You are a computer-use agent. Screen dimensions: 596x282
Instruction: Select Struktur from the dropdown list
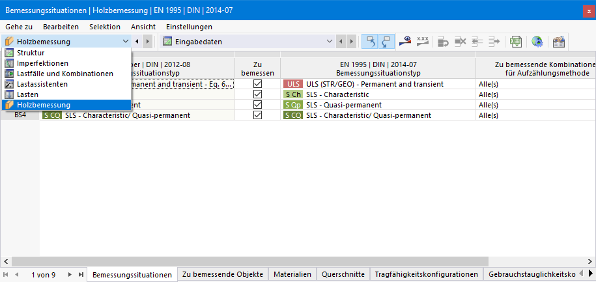coord(66,53)
